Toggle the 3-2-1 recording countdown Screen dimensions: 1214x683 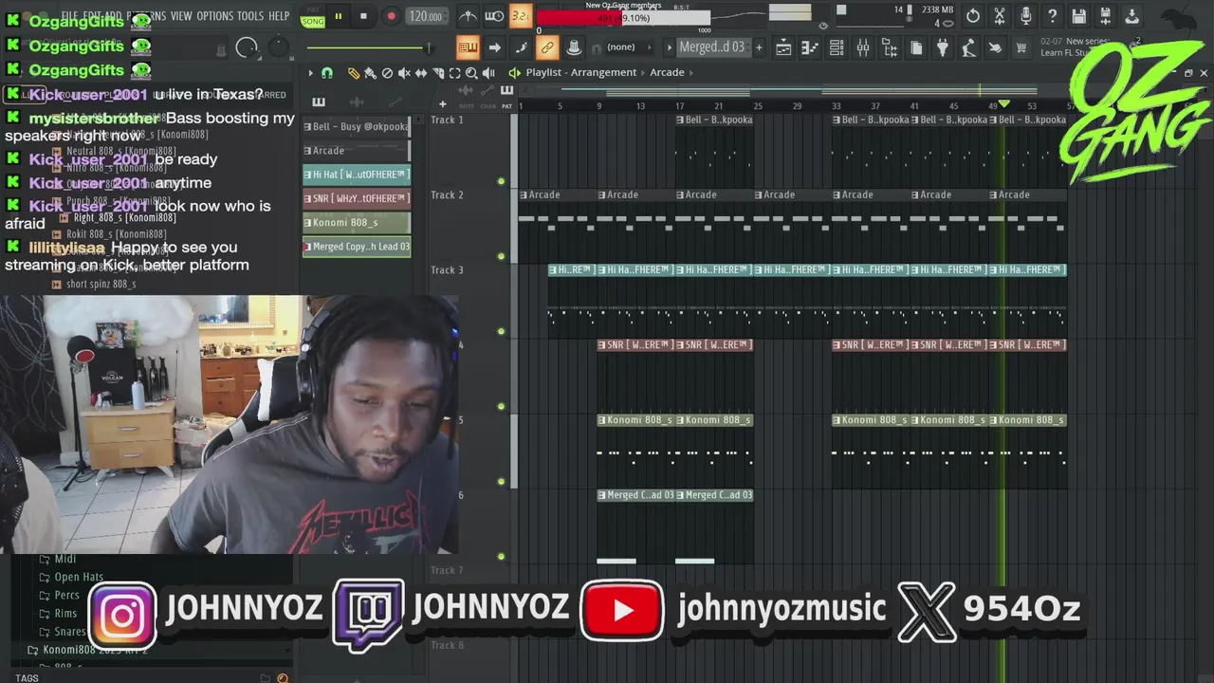pos(520,16)
